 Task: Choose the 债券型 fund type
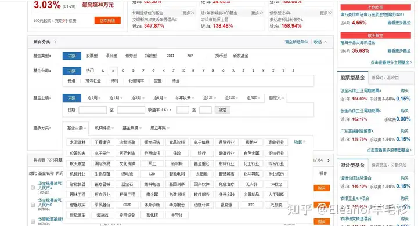[x=131, y=56]
